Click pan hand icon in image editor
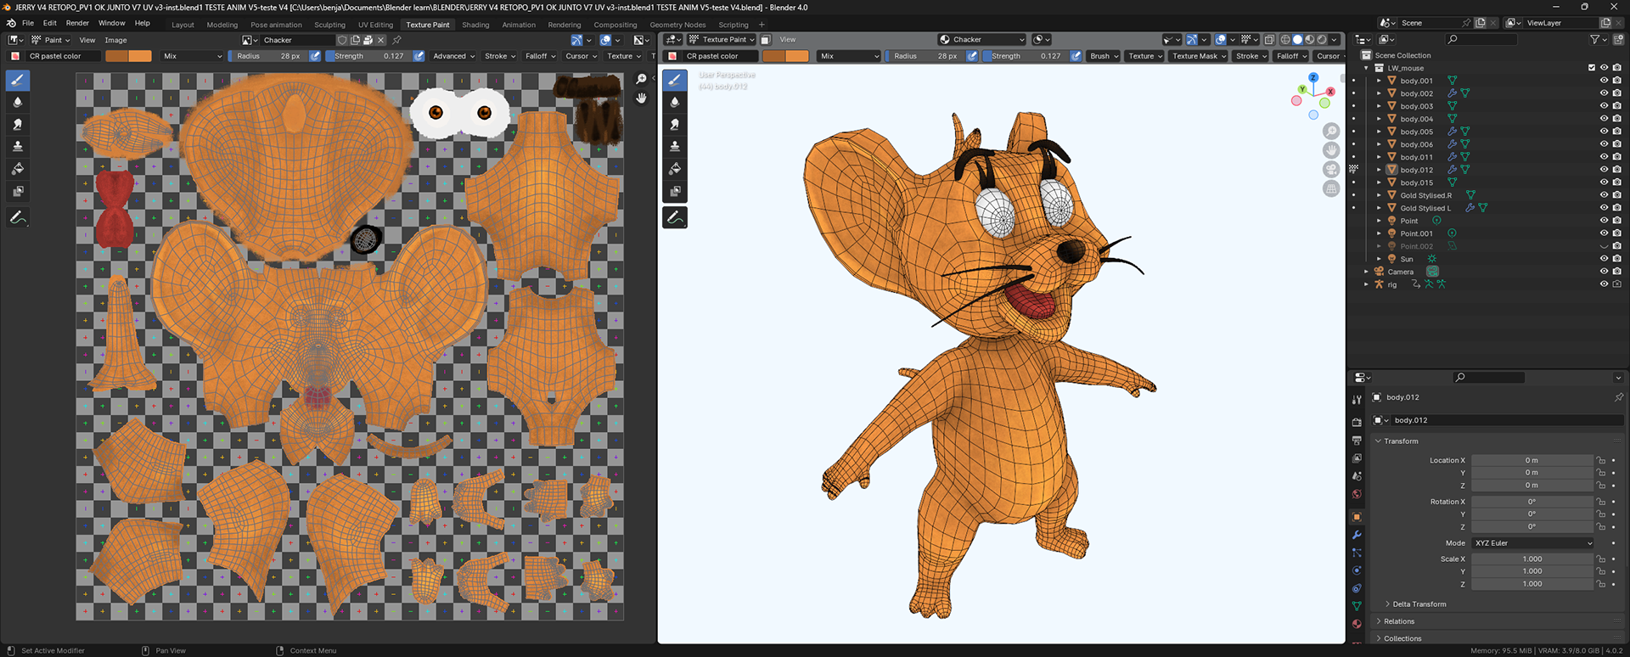1630x657 pixels. click(641, 98)
